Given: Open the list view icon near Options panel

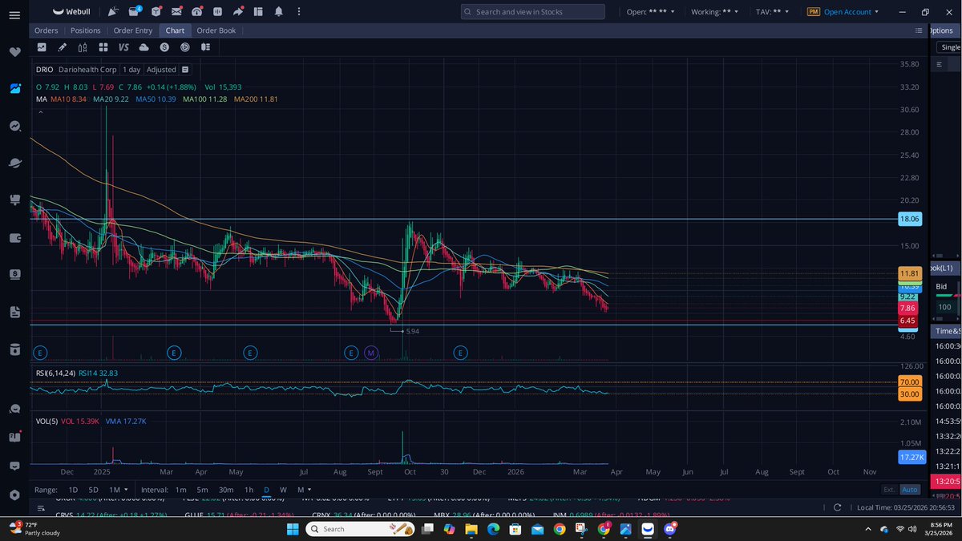Looking at the screenshot, I should tap(919, 30).
